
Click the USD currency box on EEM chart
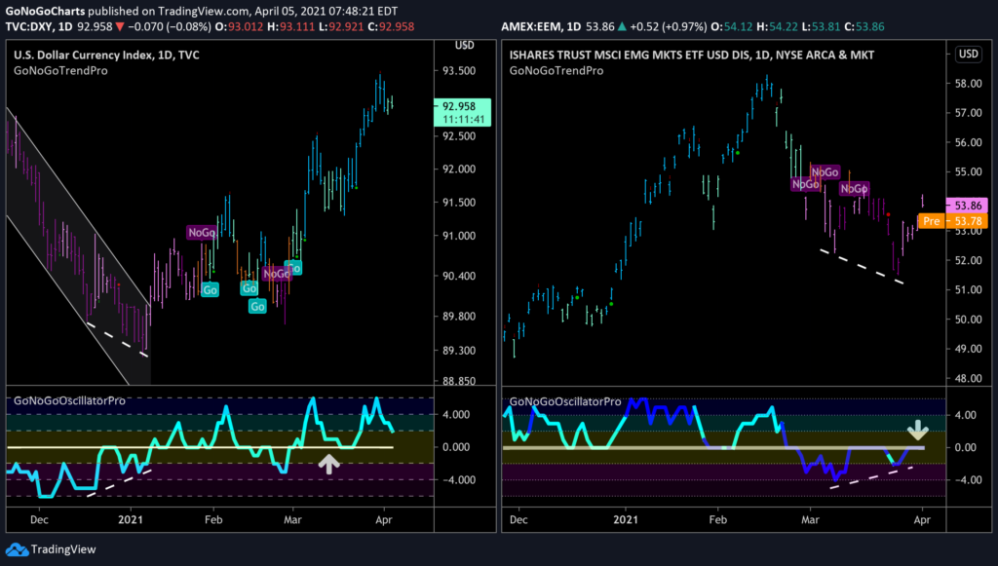pos(968,54)
